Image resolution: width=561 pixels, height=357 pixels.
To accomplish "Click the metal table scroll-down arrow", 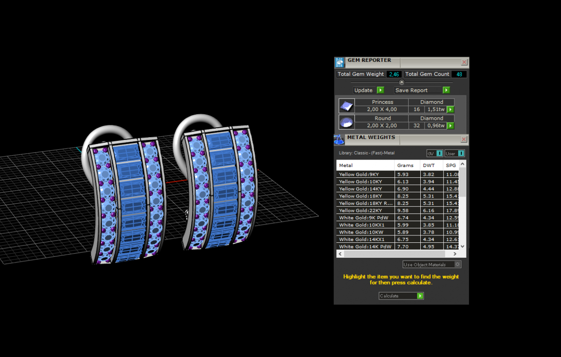I will [x=463, y=246].
